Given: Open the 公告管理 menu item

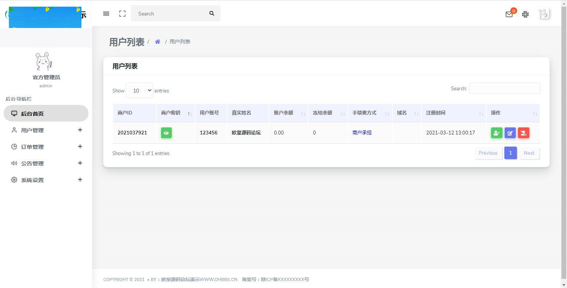Looking at the screenshot, I should coord(32,163).
